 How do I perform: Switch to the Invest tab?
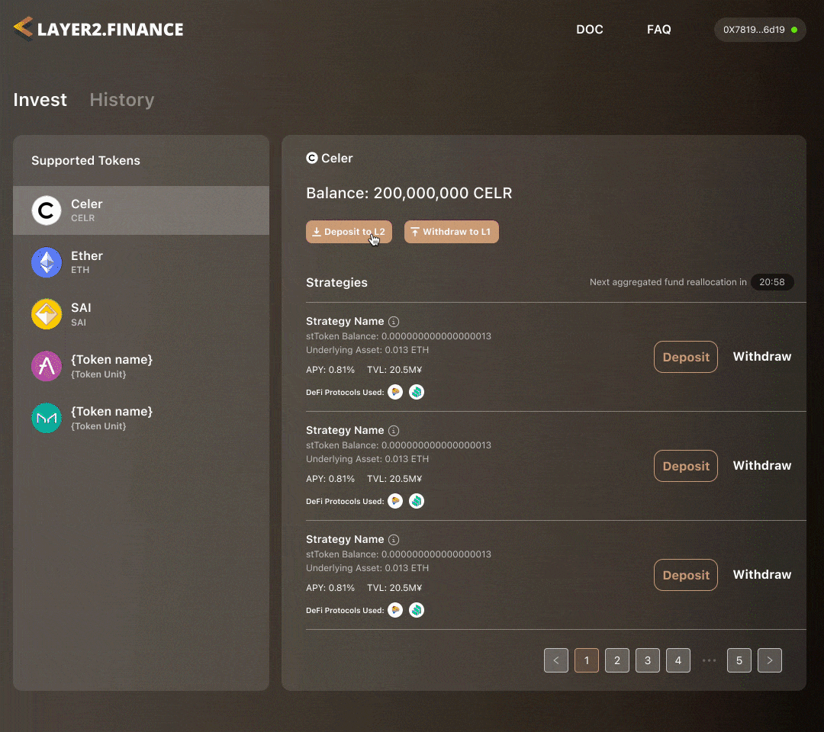[x=40, y=100]
